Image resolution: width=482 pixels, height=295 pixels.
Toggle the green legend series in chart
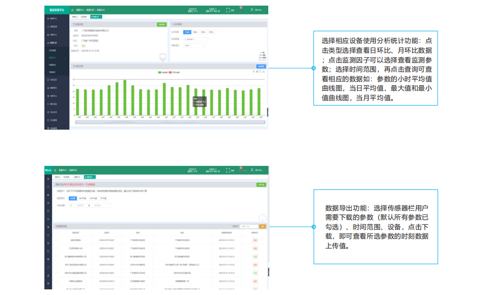[x=163, y=72]
